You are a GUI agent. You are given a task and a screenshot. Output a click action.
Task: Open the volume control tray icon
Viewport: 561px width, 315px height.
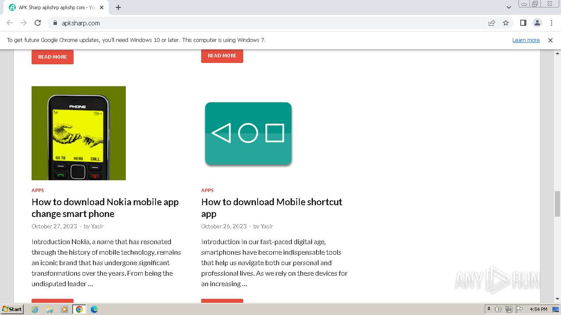(x=498, y=309)
